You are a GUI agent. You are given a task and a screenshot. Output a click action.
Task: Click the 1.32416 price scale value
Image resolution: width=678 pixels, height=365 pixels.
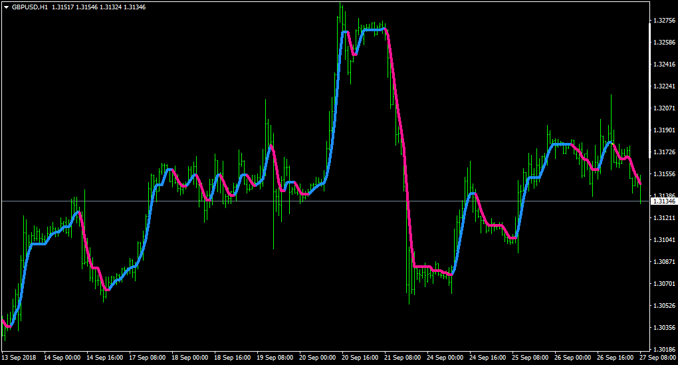tap(664, 64)
